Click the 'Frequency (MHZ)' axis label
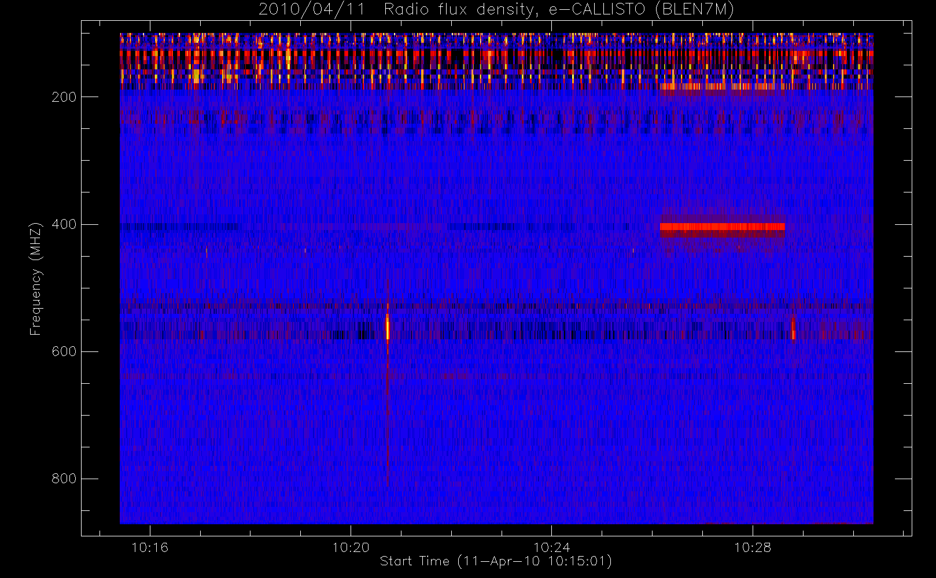Screen dimensions: 936x578 tap(36, 279)
